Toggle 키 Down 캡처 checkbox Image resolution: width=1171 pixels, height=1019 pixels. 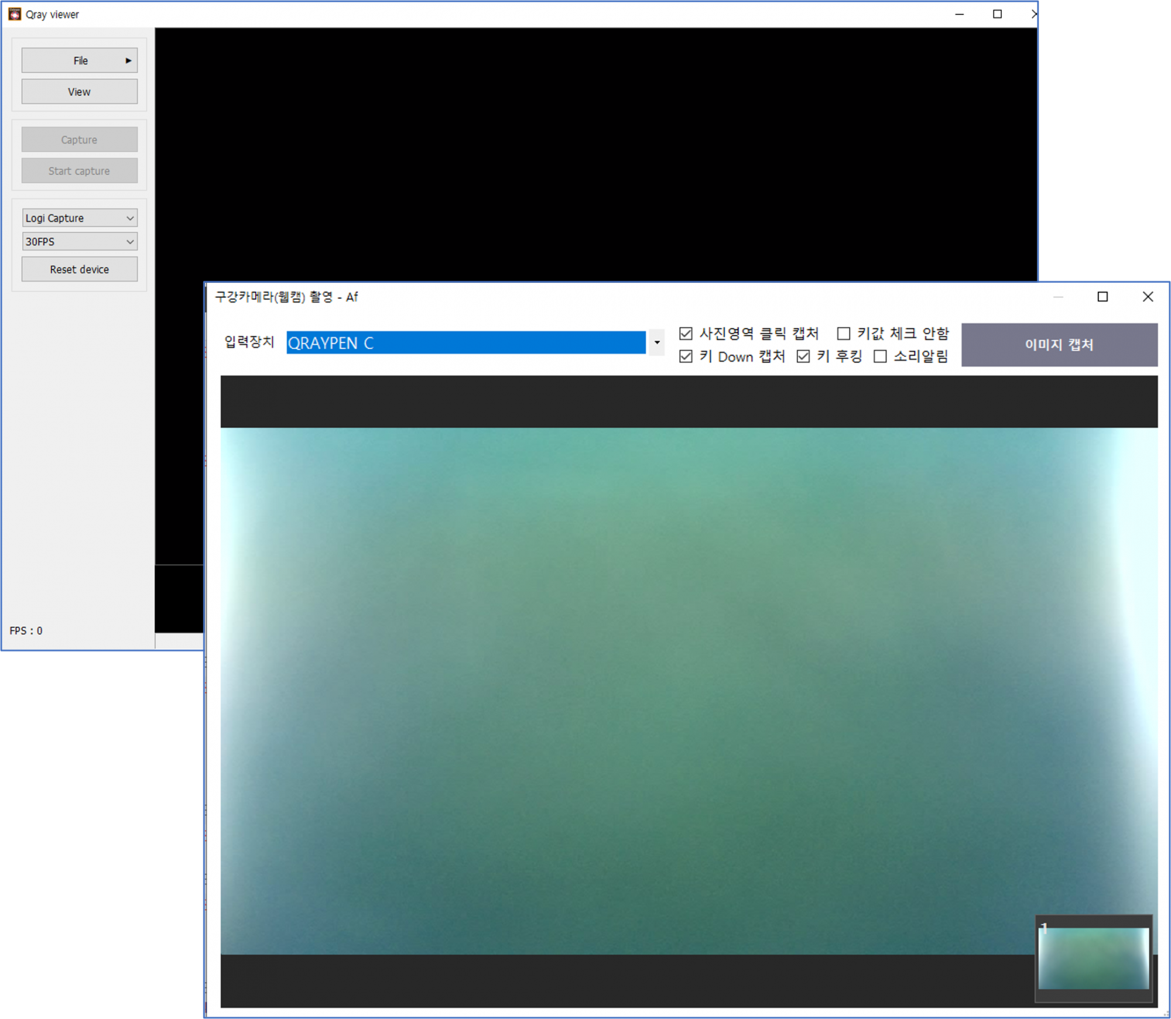point(686,356)
